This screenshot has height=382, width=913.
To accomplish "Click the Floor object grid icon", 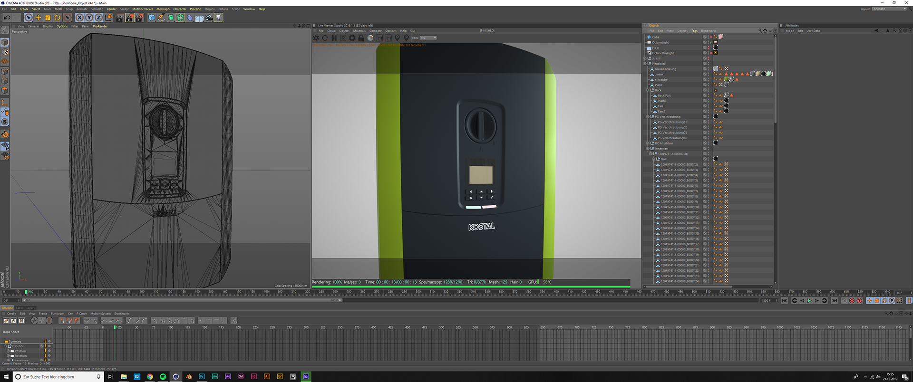I will point(200,18).
